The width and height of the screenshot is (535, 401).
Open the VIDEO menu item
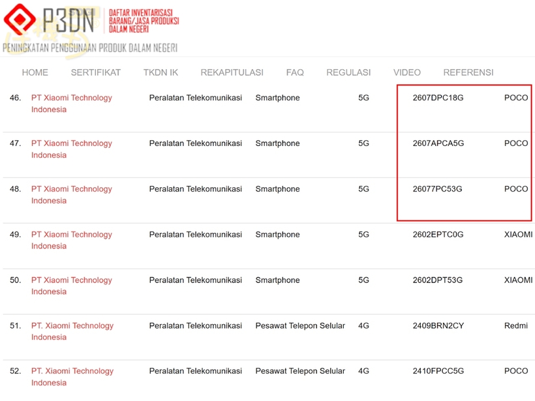(406, 72)
